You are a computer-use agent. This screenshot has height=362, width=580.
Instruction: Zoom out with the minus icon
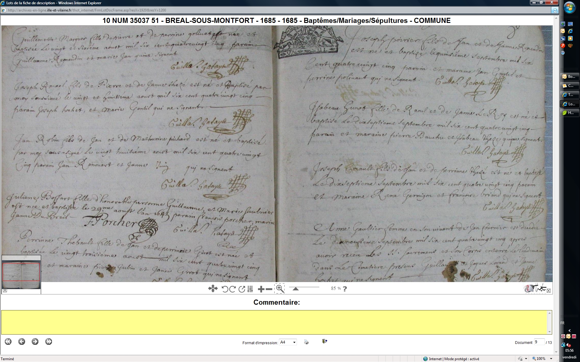(x=269, y=289)
